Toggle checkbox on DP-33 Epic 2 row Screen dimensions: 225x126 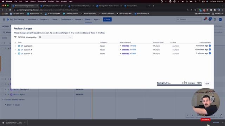[2, 94]
